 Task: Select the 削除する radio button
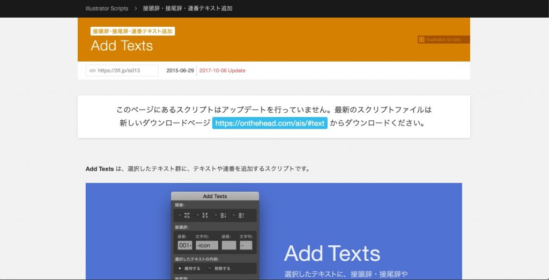[x=210, y=268]
